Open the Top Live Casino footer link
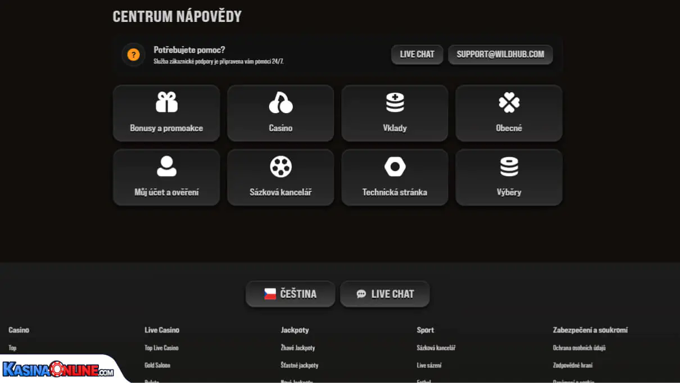This screenshot has height=383, width=680. point(161,348)
